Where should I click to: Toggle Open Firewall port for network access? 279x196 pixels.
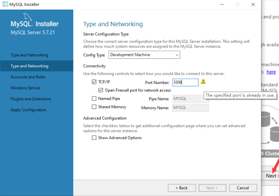coord(101,90)
